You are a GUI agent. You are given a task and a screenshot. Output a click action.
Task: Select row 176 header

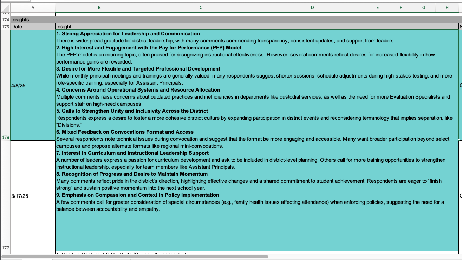pyautogui.click(x=5, y=85)
